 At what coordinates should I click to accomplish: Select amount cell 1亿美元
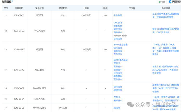[x=40, y=49]
